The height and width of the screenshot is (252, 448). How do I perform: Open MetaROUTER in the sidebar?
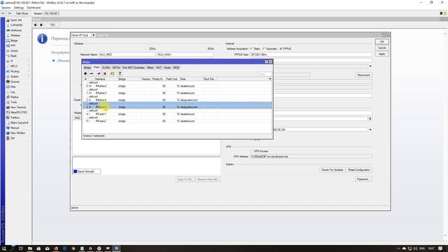18,113
